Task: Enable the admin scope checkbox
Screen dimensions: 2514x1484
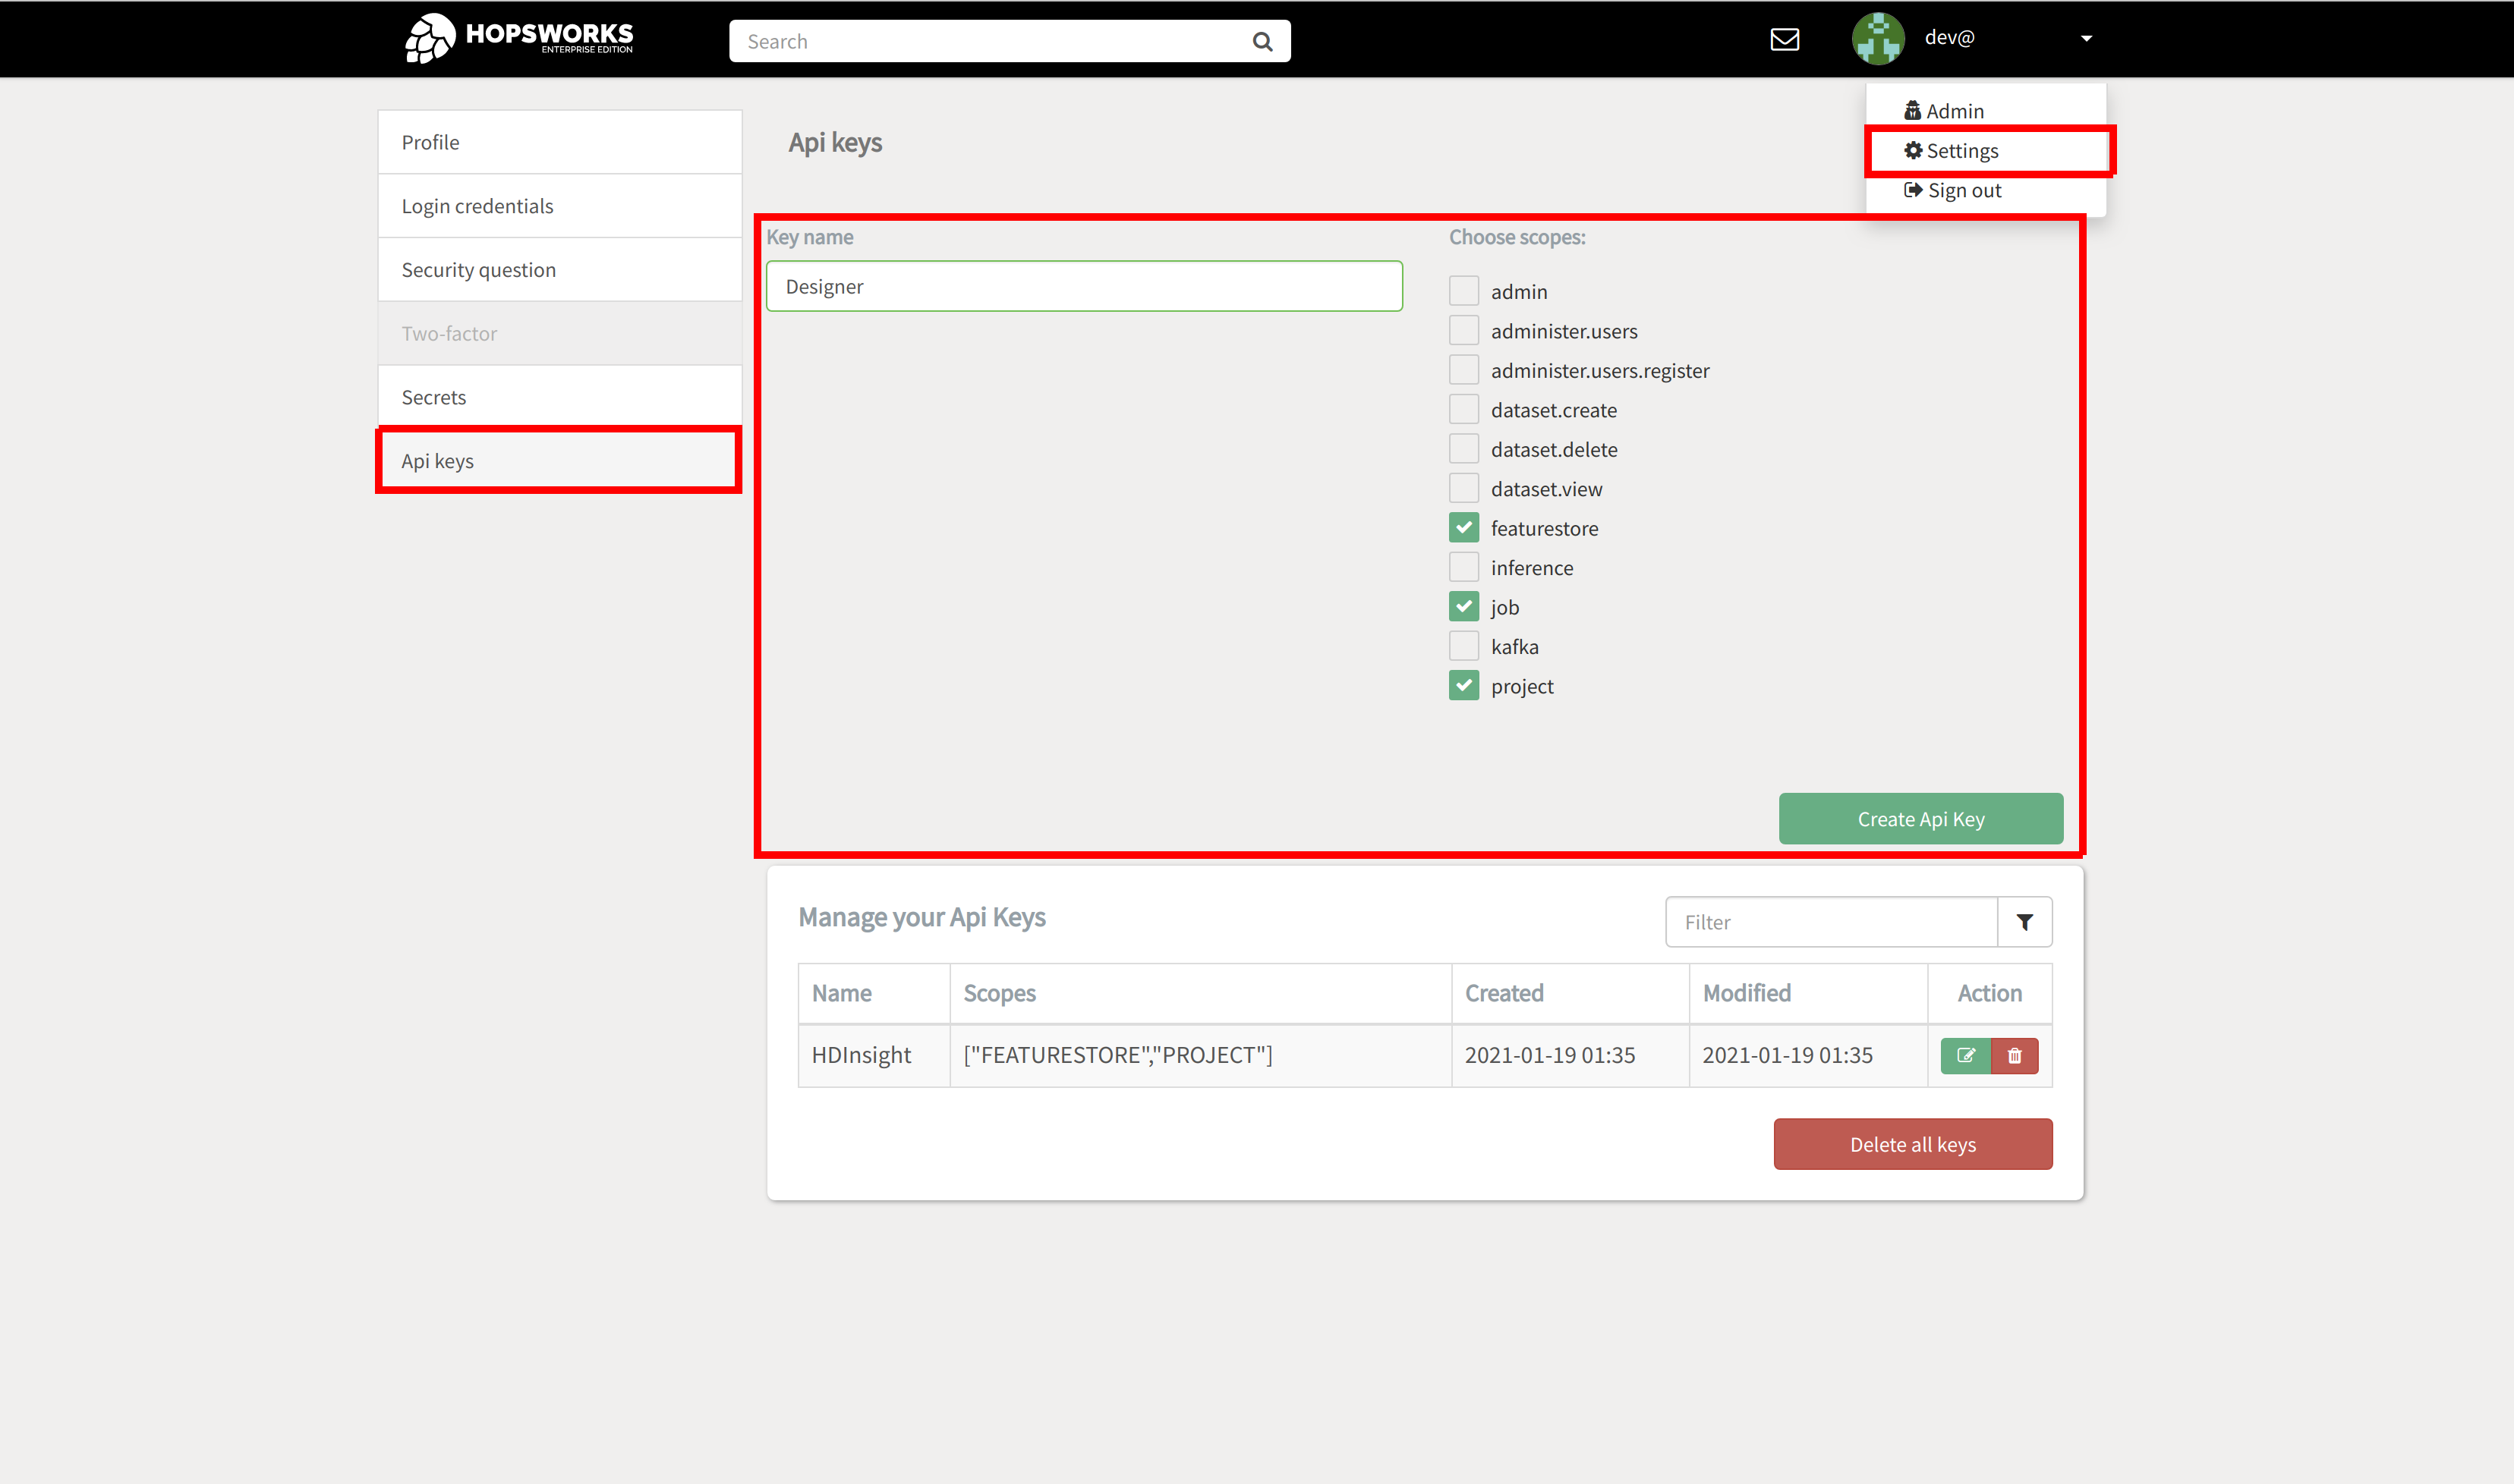Action: click(1463, 291)
